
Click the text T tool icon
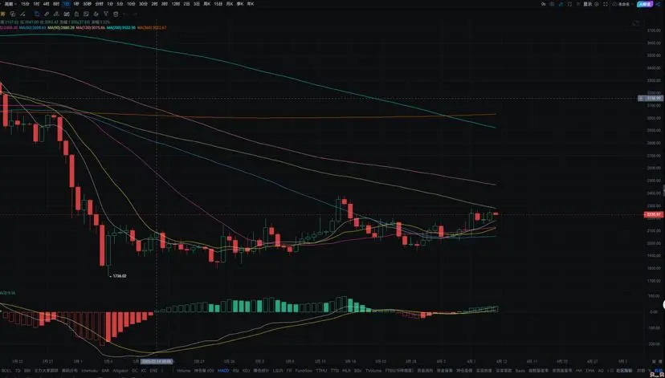click(x=105, y=14)
